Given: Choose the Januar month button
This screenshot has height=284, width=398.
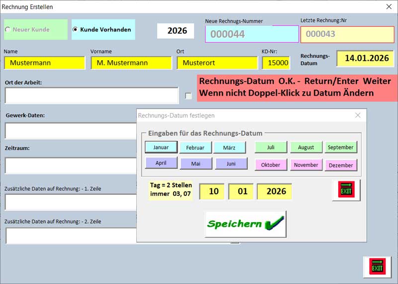Looking at the screenshot, I should pyautogui.click(x=161, y=147).
